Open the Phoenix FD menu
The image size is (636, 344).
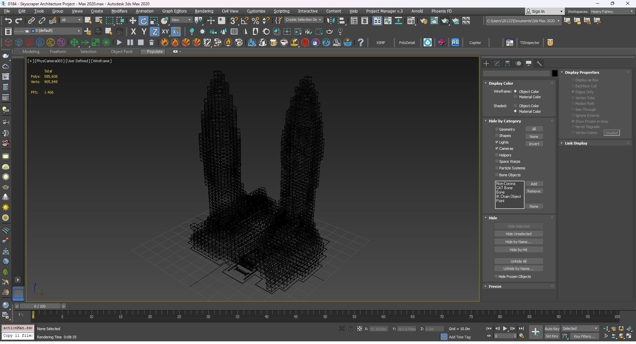click(x=442, y=11)
